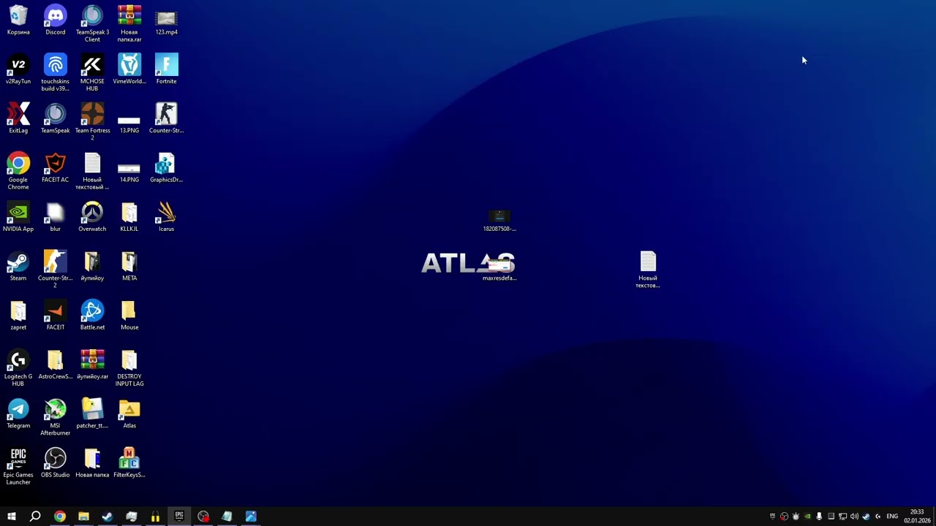The image size is (936, 526).
Task: Select the DESTROY INPUT LAG folder
Action: (x=129, y=367)
